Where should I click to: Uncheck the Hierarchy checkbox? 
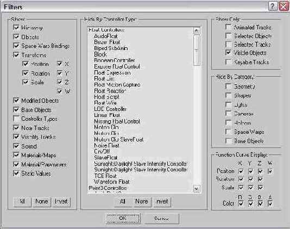click(16, 27)
